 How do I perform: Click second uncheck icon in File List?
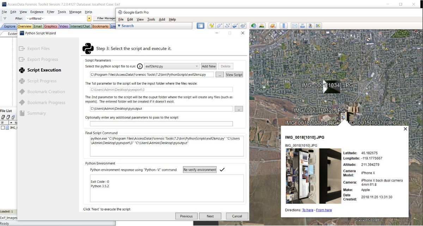8,117
